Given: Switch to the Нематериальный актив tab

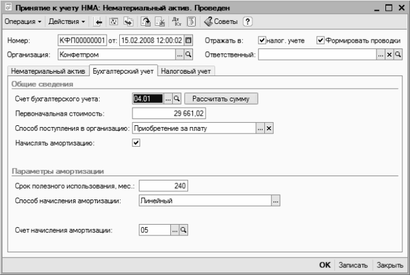Looking at the screenshot, I should click(47, 70).
